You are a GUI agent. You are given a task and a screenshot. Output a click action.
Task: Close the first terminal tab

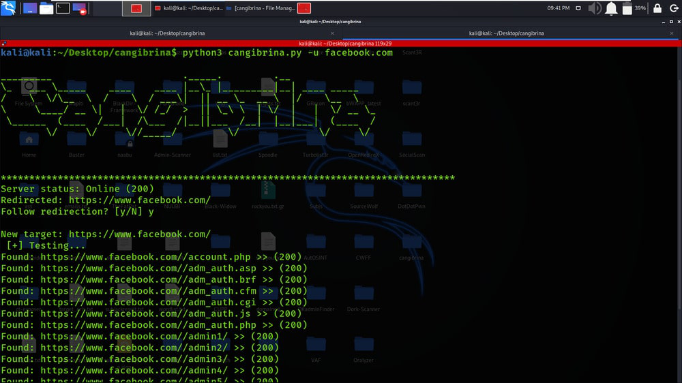point(332,33)
